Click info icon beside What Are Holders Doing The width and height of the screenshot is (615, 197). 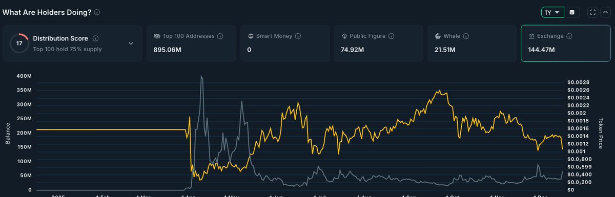click(97, 12)
